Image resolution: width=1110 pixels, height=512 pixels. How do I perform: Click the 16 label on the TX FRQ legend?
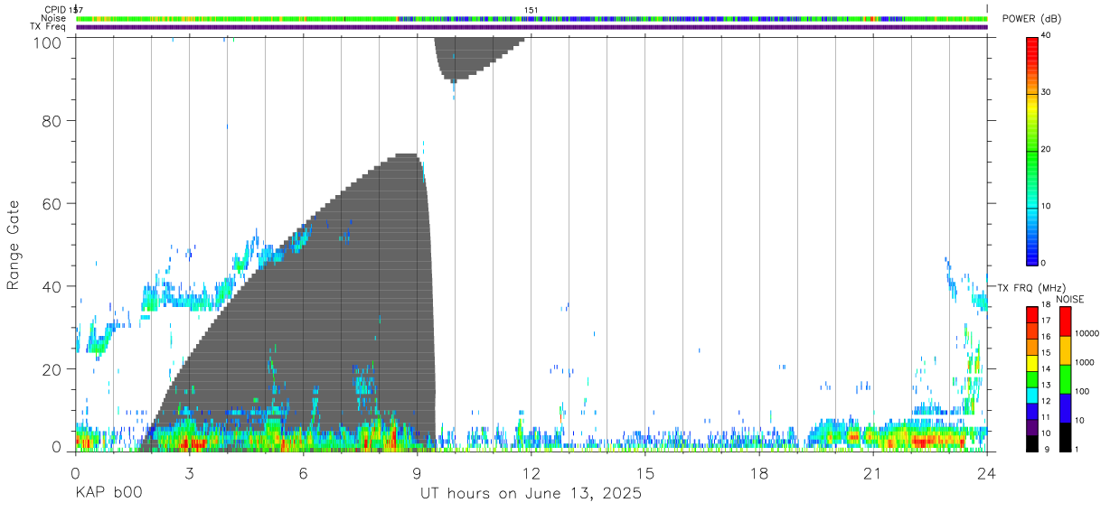[1047, 336]
